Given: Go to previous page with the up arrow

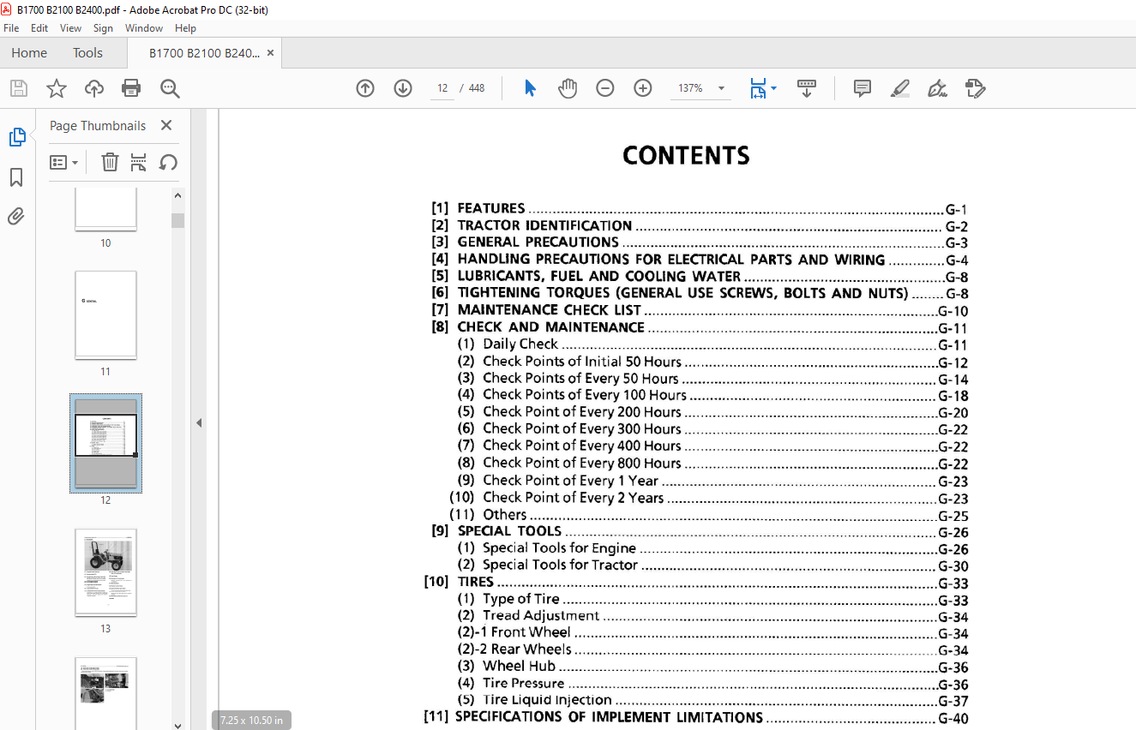Looking at the screenshot, I should coord(365,88).
